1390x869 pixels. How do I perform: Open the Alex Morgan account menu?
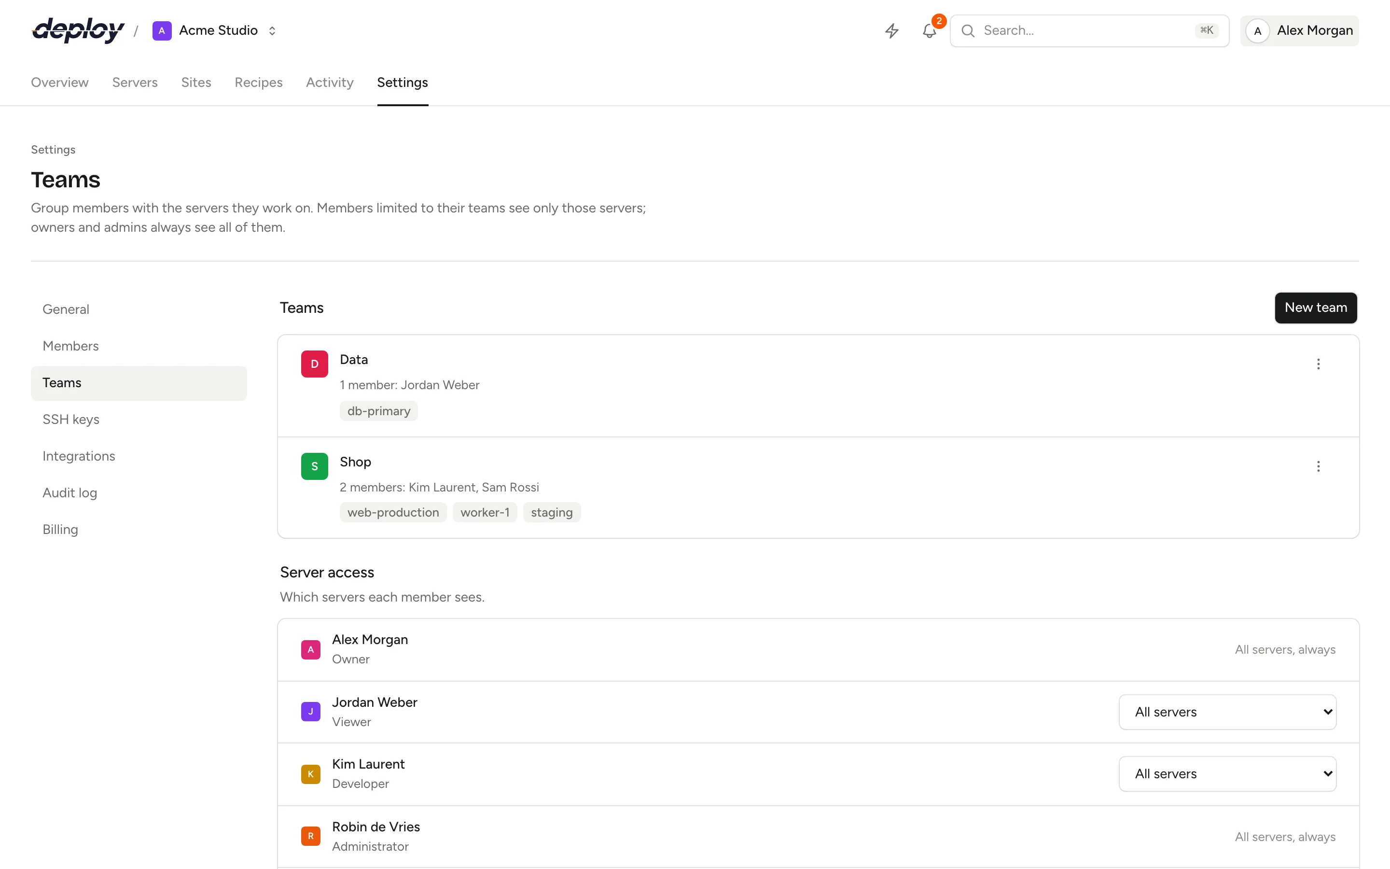(1299, 30)
